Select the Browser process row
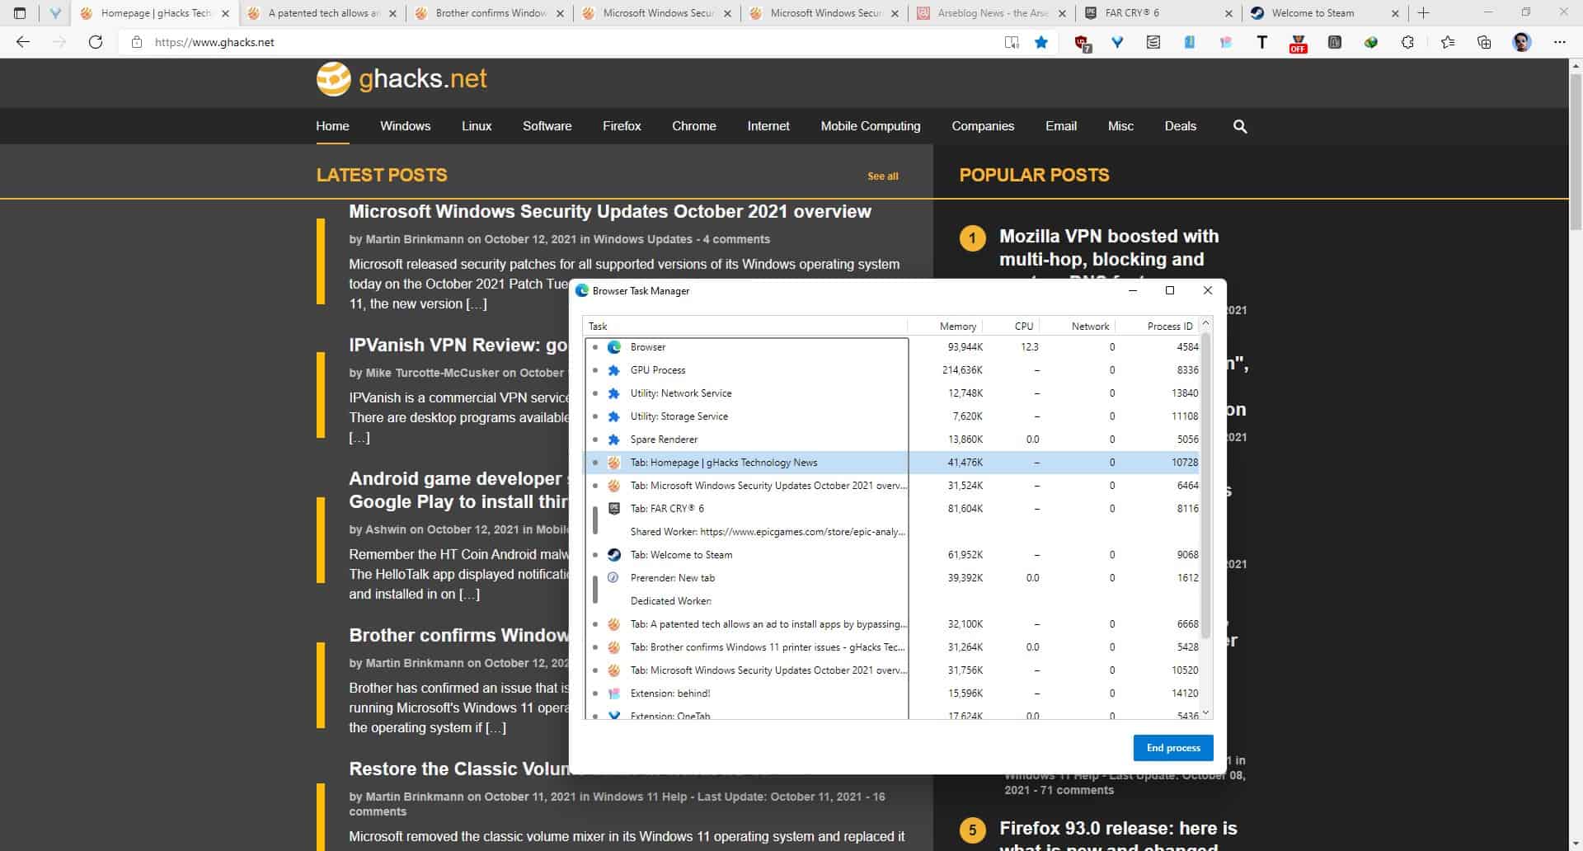This screenshot has height=851, width=1583. pos(891,347)
